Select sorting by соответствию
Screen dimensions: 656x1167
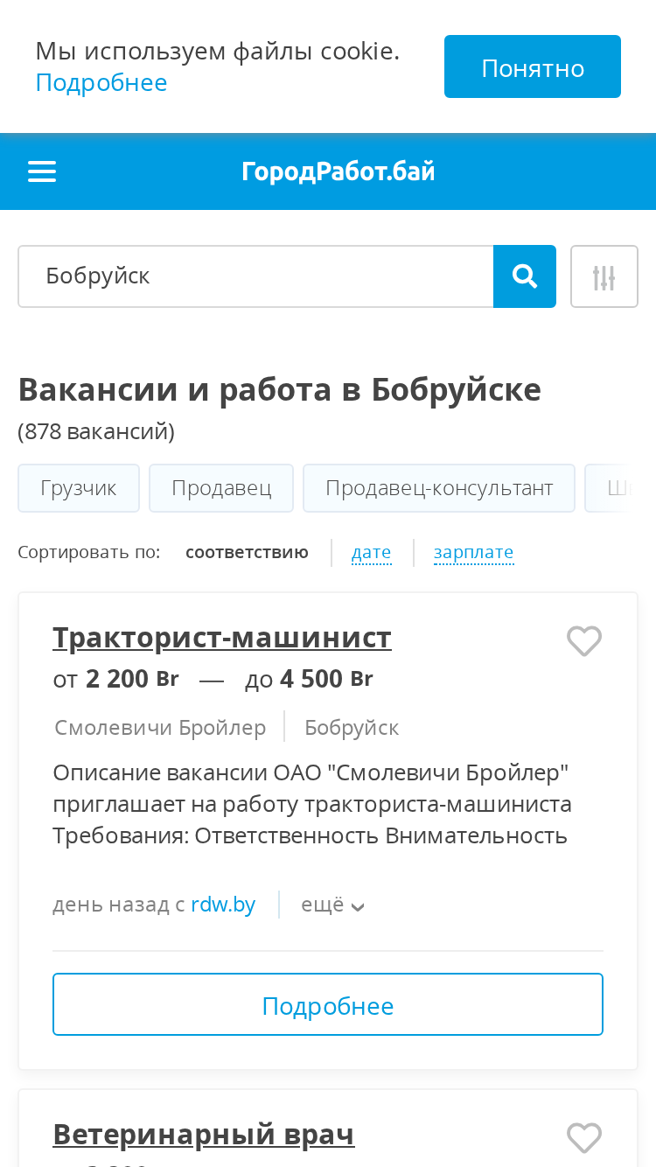click(x=247, y=552)
